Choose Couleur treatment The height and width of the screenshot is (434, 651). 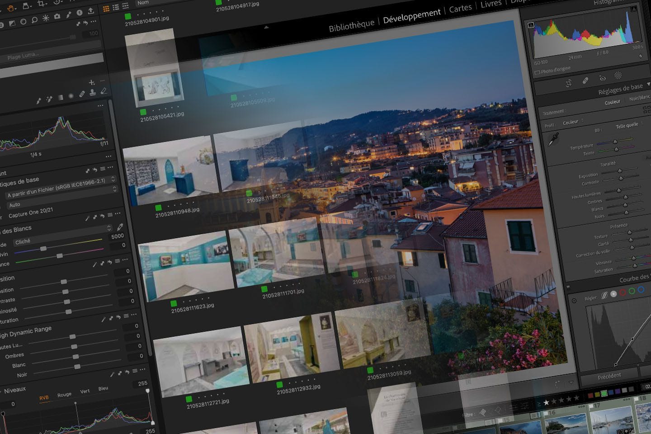click(612, 102)
